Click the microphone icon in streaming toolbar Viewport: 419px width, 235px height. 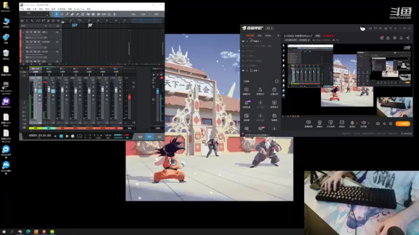[x=352, y=123]
